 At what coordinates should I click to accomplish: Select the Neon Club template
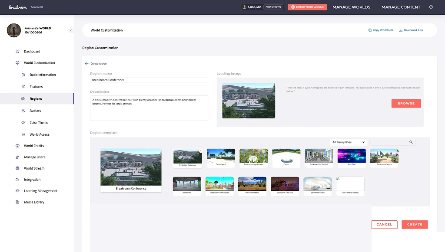tap(352, 158)
